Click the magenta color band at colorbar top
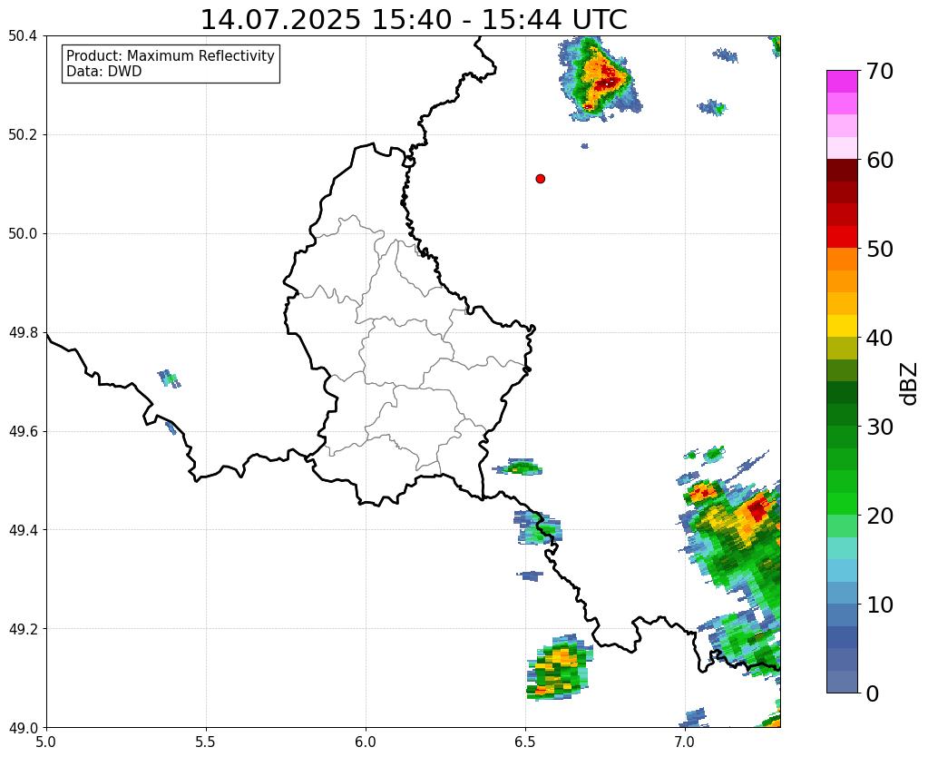This screenshot has height=757, width=928. [x=842, y=82]
